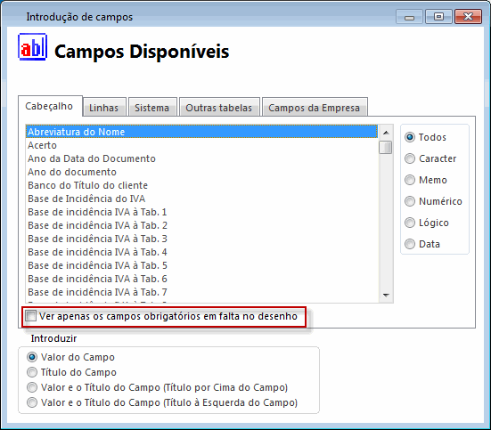
Task: Click the list scroll up arrow
Action: coord(386,133)
